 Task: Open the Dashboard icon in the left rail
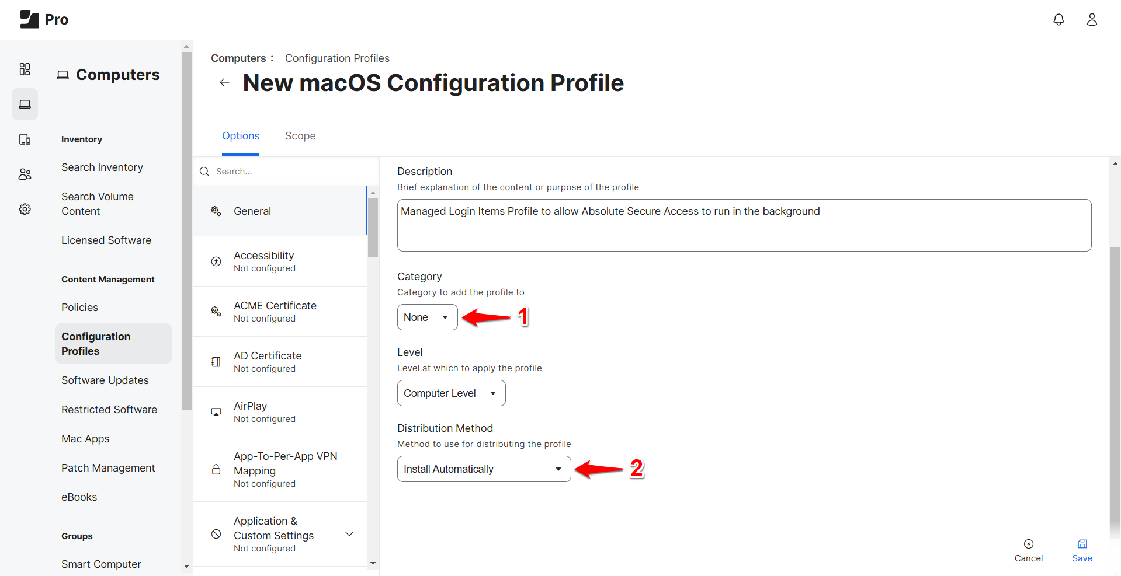25,69
